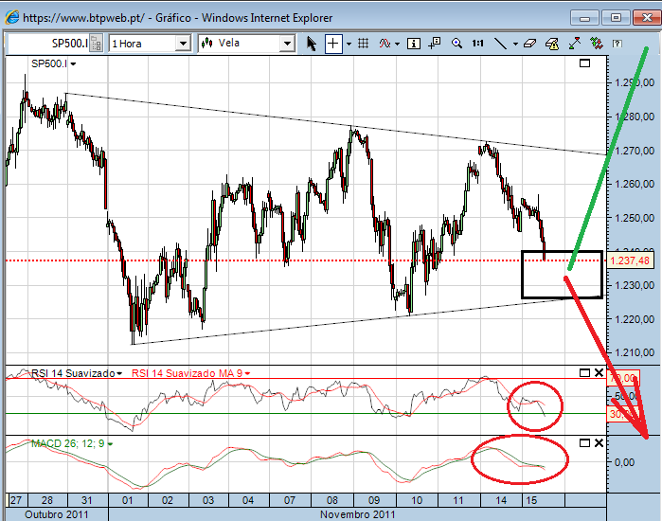Click Novembro 2011 month label

tap(357, 514)
